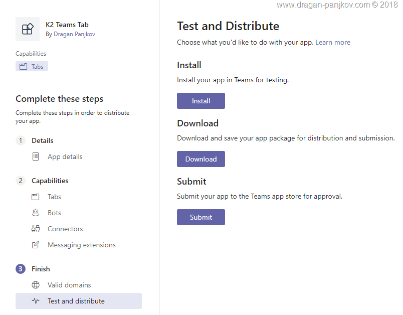Image resolution: width=403 pixels, height=315 pixels.
Task: Download the app package
Action: [x=200, y=159]
